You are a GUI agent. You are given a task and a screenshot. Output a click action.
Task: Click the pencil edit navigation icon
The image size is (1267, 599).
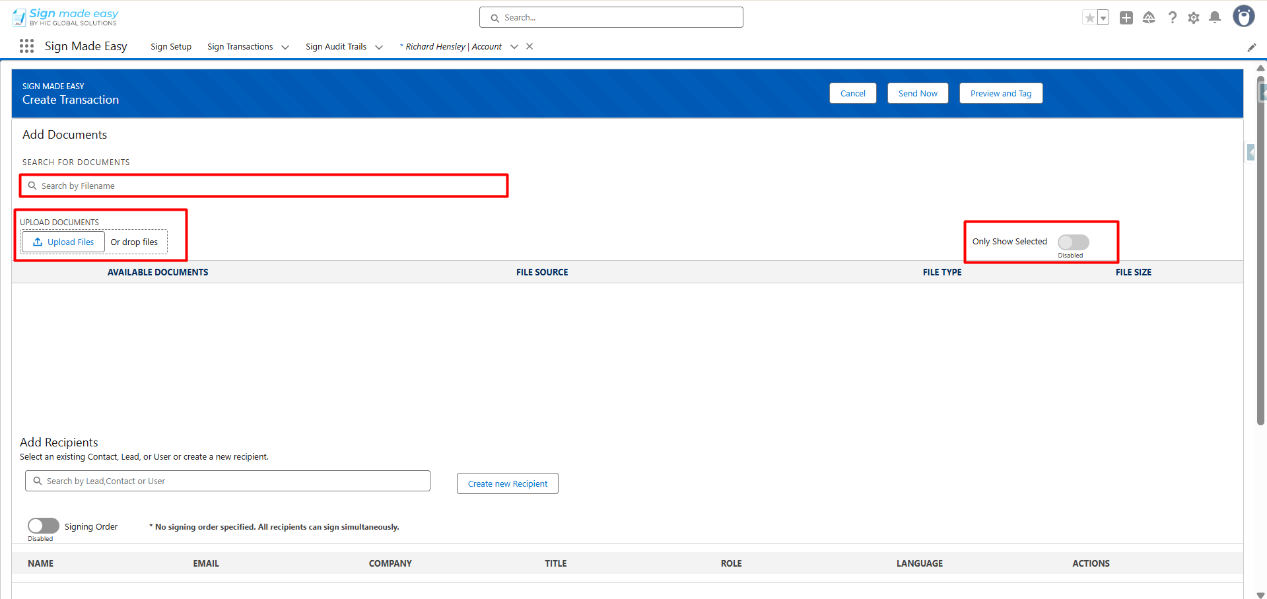click(1251, 47)
